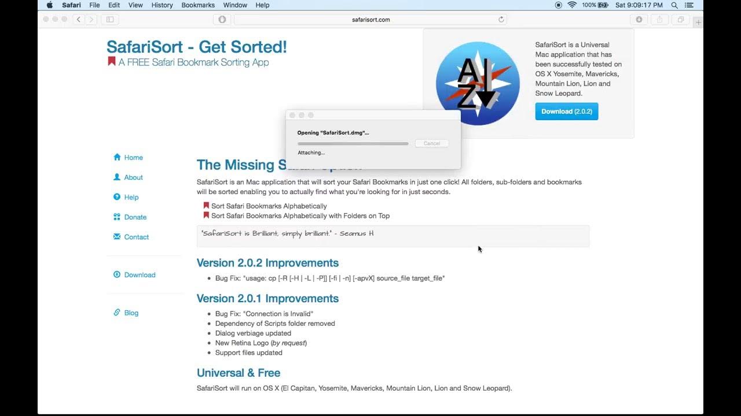The image size is (741, 416).
Task: Open the clock showing Sat 9:09:17 PM
Action: [x=639, y=5]
